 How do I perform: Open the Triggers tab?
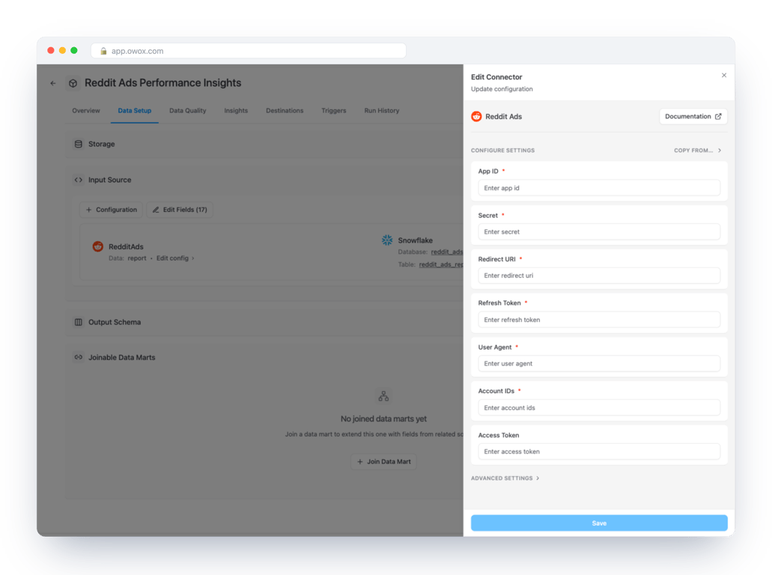tap(334, 111)
